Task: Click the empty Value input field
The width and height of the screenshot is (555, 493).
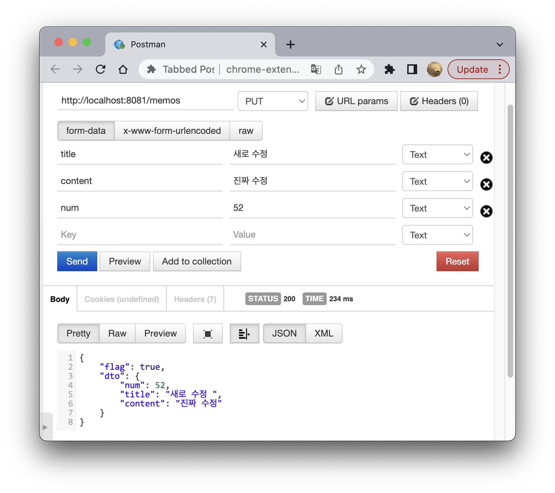Action: (312, 235)
